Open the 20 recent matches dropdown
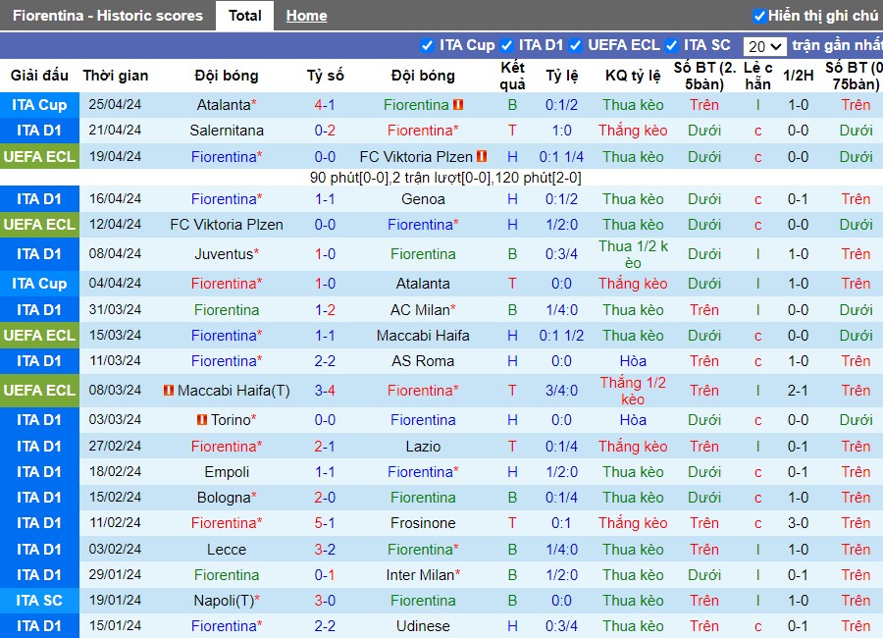Image resolution: width=883 pixels, height=638 pixels. [764, 46]
